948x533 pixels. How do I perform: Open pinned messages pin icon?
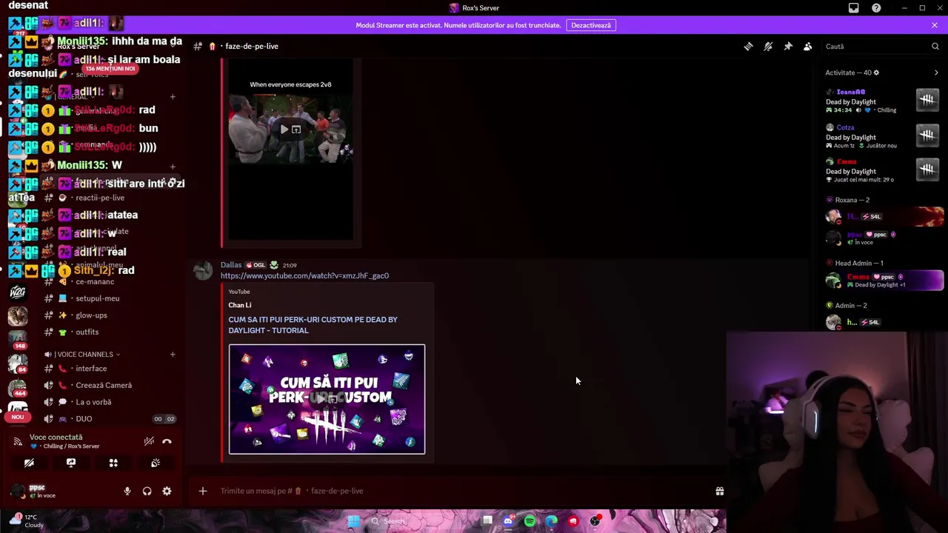(788, 46)
